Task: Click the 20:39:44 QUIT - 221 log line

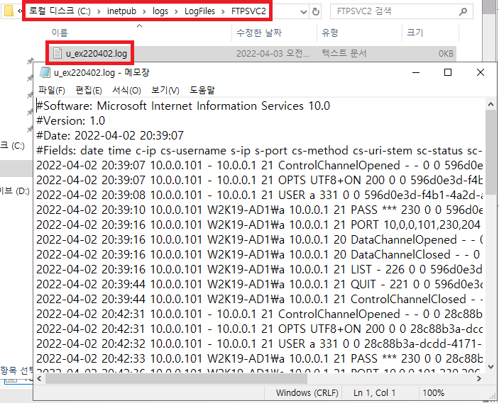Action: pos(259,284)
